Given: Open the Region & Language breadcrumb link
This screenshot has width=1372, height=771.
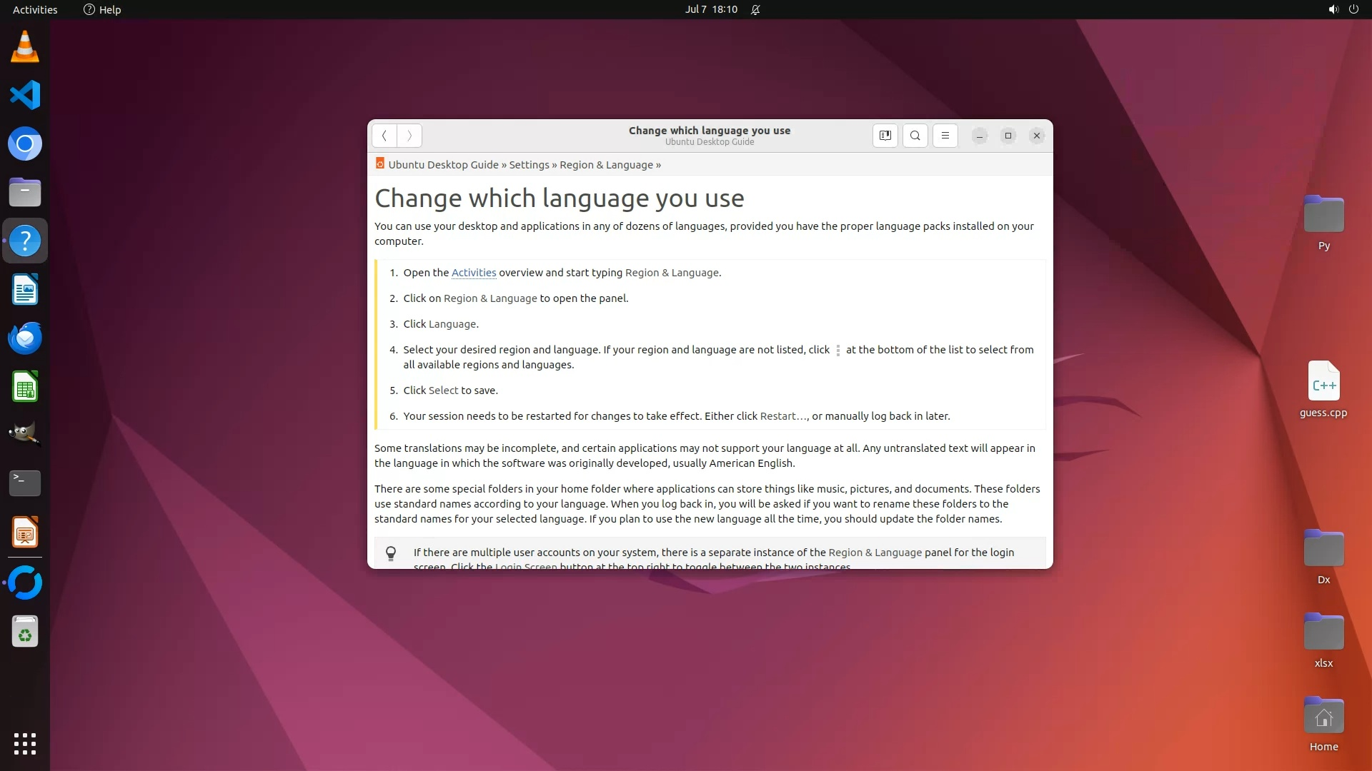Looking at the screenshot, I should 606,165.
